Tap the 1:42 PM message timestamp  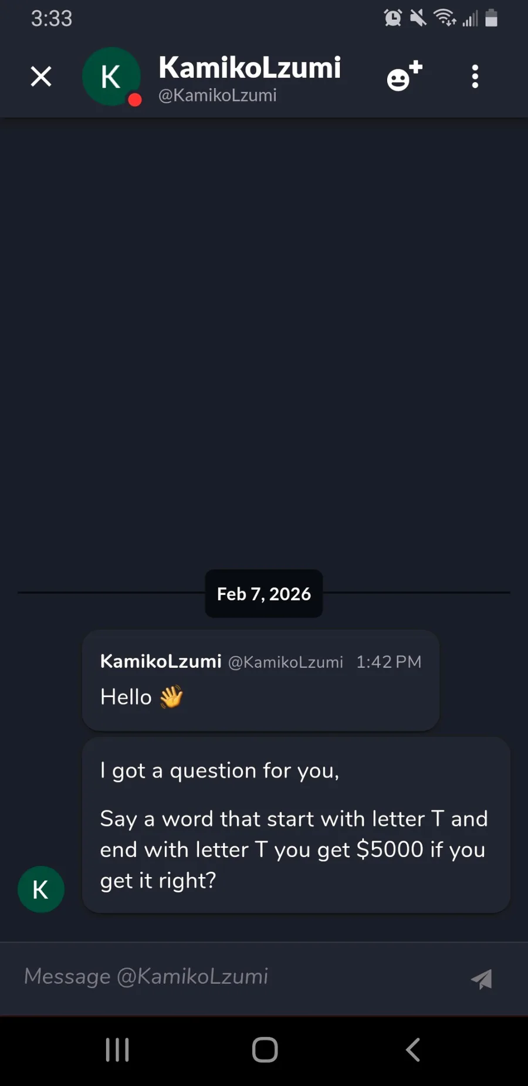point(388,662)
